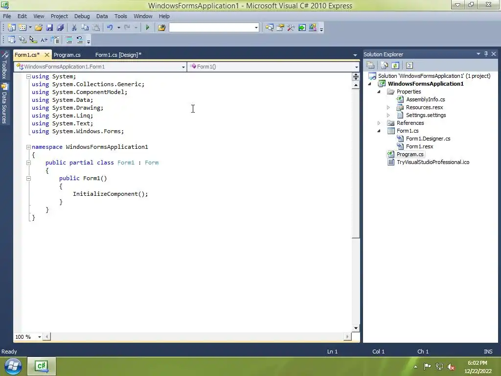501x376 pixels.
Task: Collapse the Properties folder node
Action: (x=379, y=92)
